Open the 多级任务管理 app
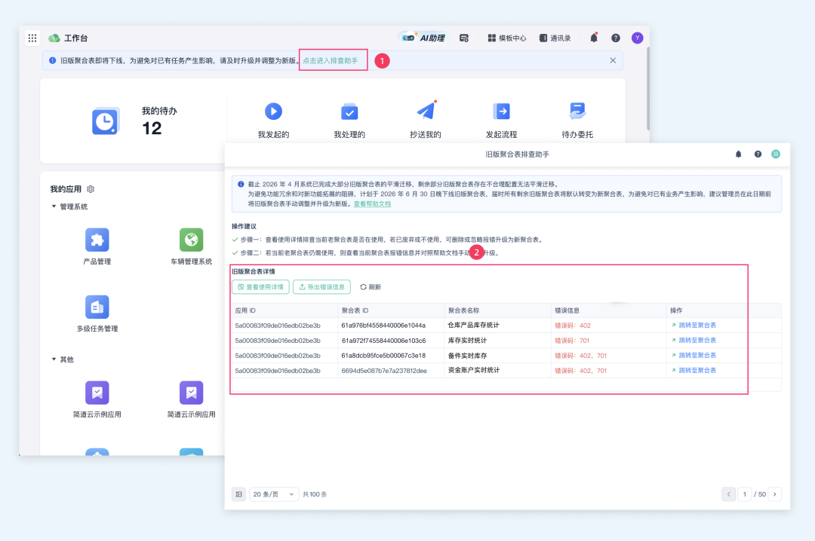The height and width of the screenshot is (541, 815). 97,307
